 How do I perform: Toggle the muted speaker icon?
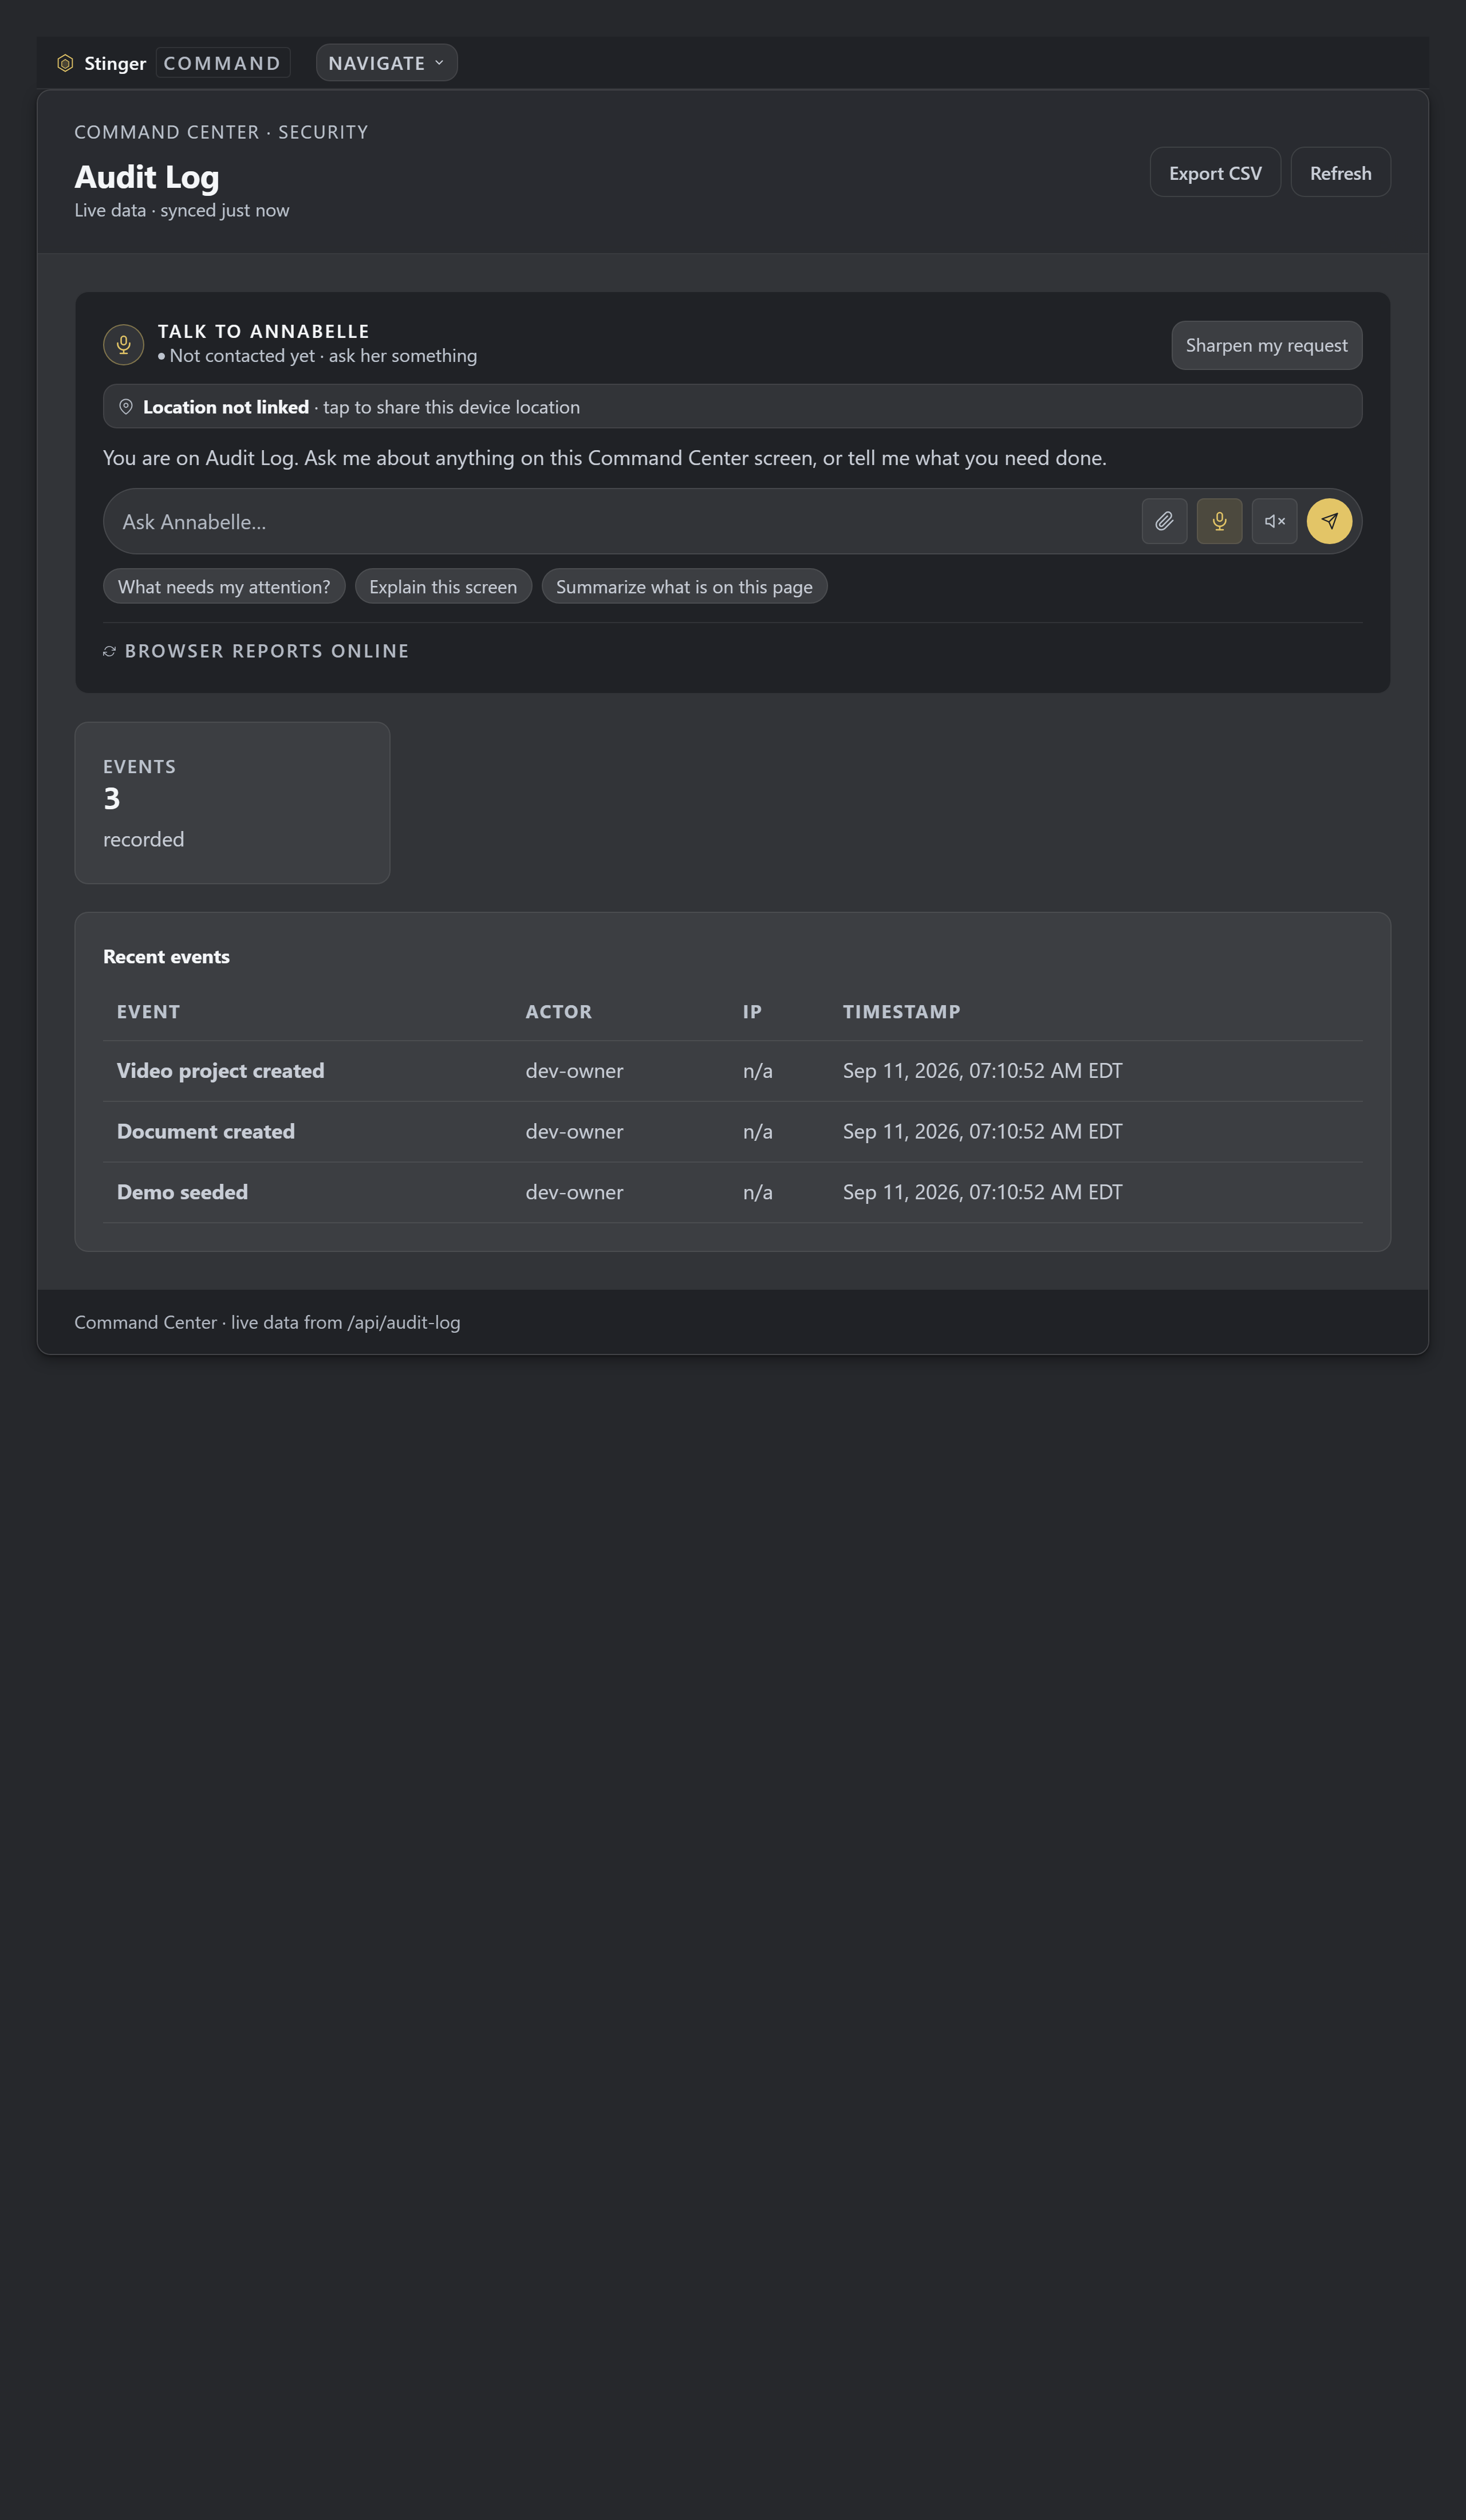point(1274,521)
